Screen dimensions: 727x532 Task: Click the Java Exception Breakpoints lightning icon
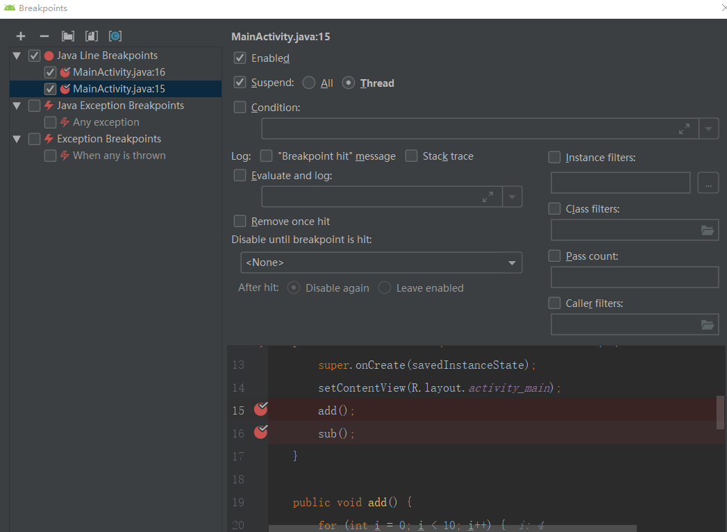(49, 106)
